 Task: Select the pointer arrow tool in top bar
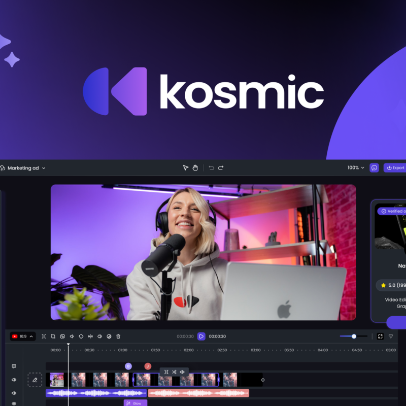point(185,168)
